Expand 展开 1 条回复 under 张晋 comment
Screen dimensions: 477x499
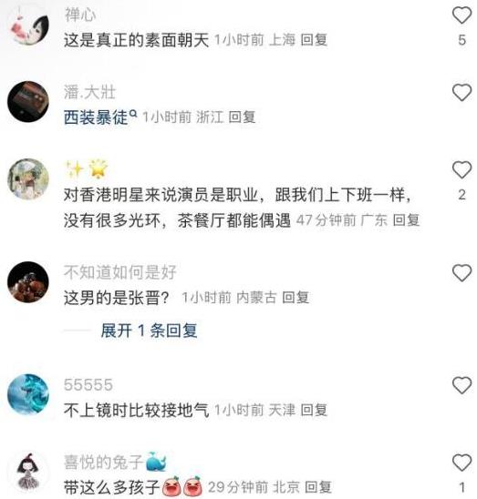pos(149,331)
